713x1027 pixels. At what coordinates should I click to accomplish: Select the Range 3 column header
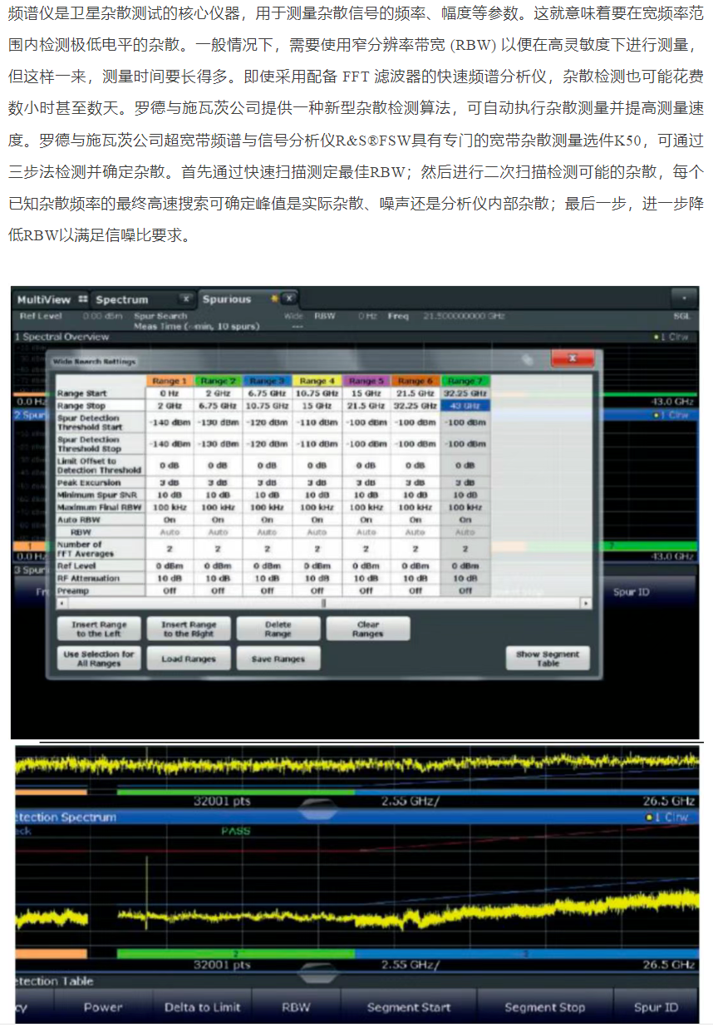(x=268, y=381)
